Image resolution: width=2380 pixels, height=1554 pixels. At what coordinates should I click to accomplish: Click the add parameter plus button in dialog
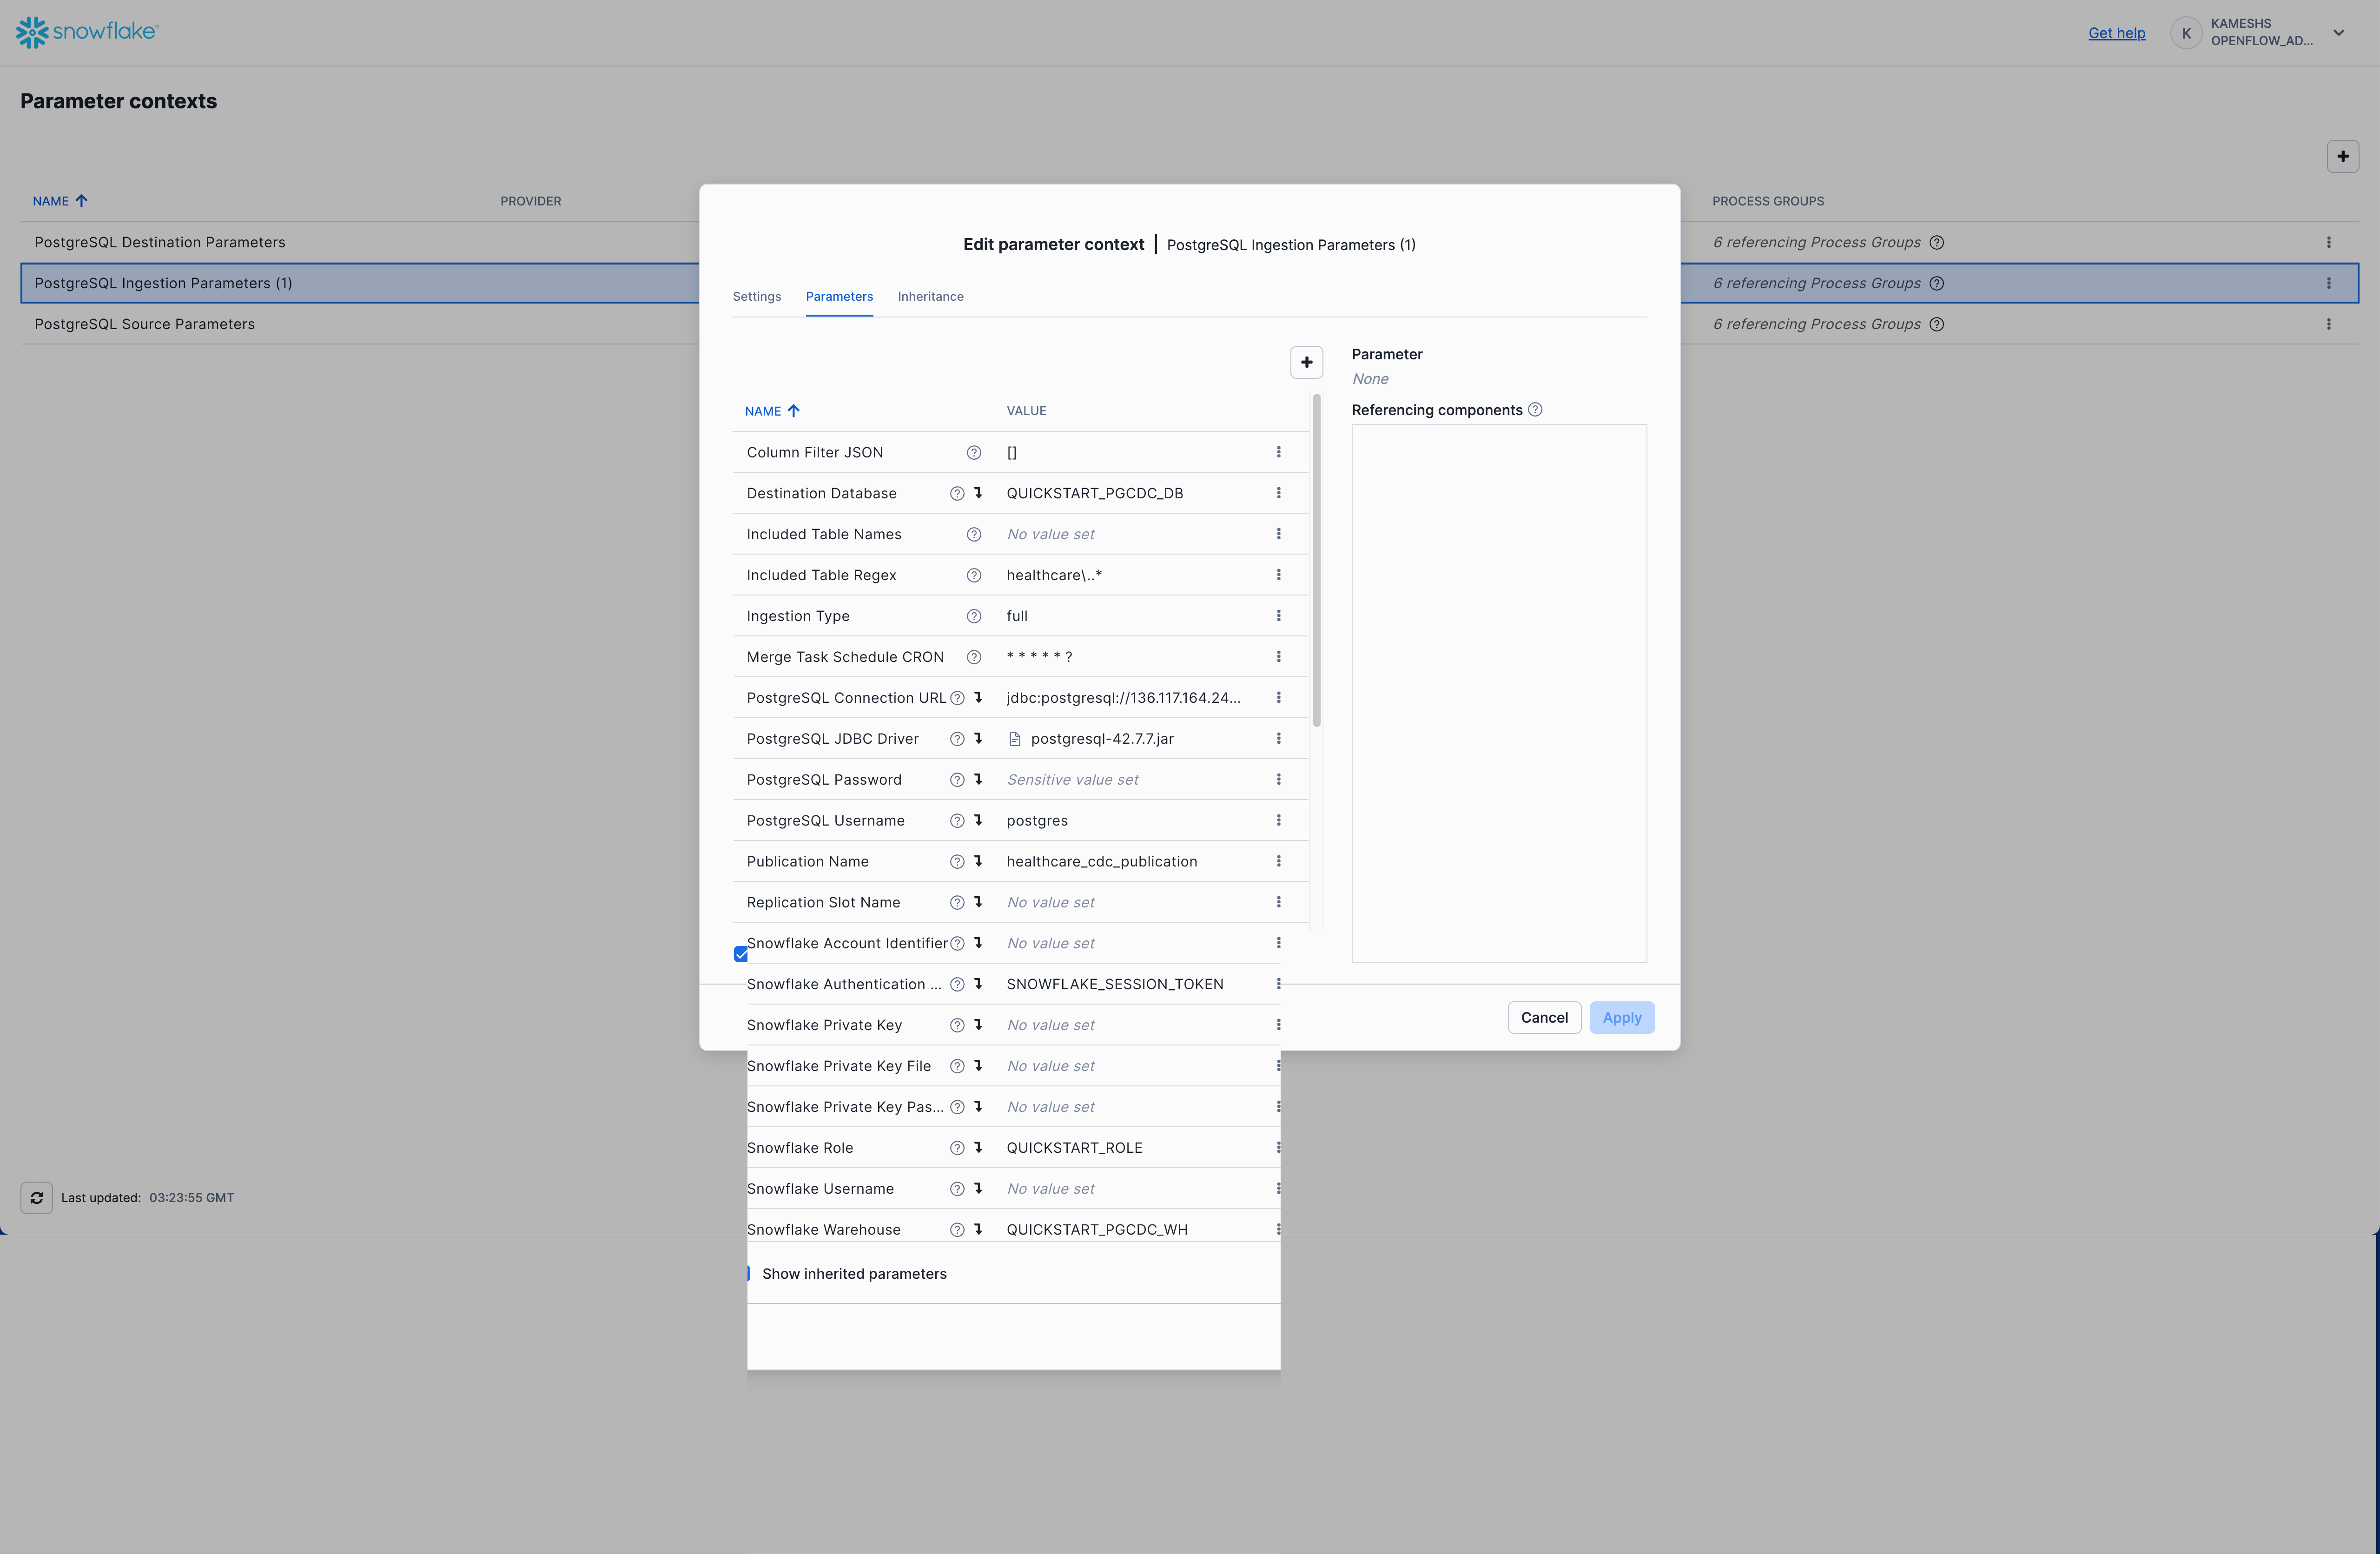(1306, 362)
